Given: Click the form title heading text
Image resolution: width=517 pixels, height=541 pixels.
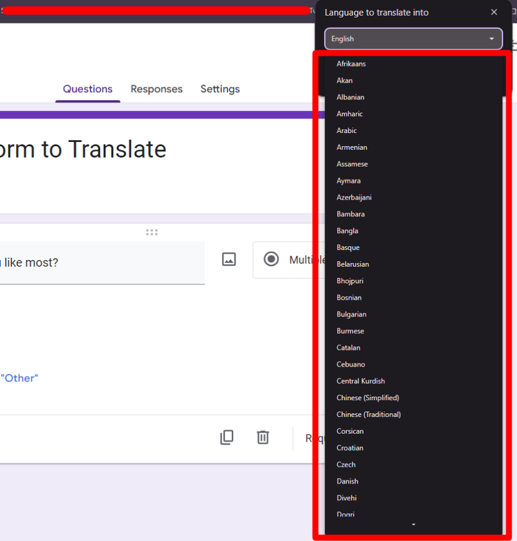Looking at the screenshot, I should 84,149.
